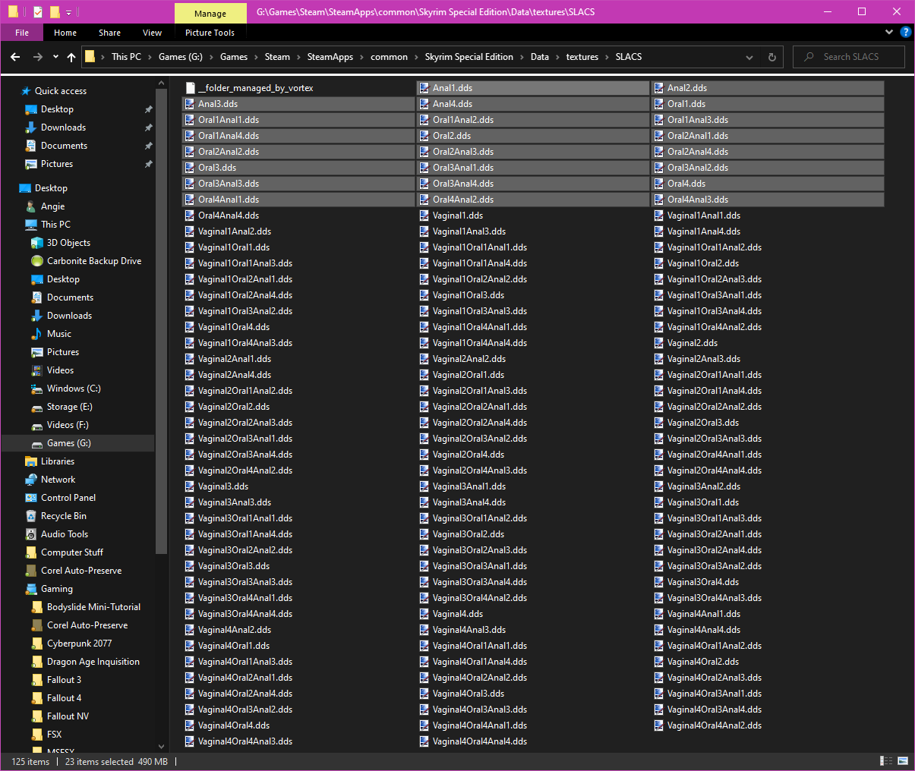Viewport: 915px width, 771px height.
Task: Refresh the SLACS folder view
Action: (x=772, y=57)
